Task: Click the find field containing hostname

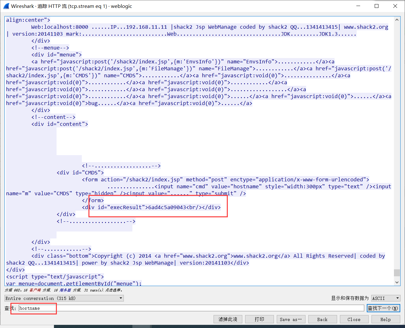Action: pos(191,308)
